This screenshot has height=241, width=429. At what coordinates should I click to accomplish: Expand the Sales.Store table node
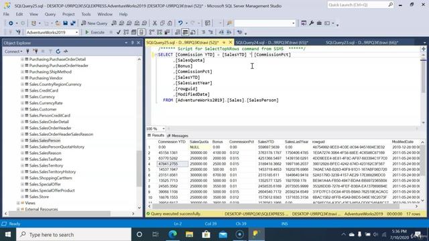tap(22, 197)
